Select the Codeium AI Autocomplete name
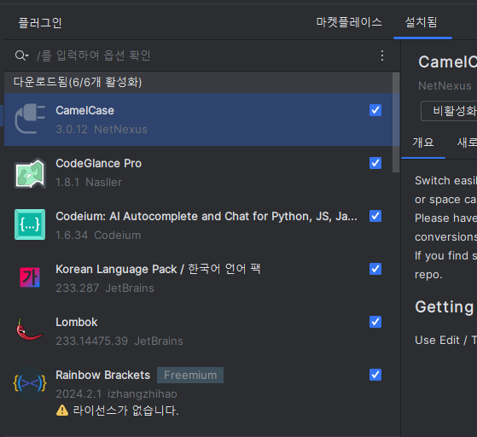The width and height of the screenshot is (477, 437). (x=207, y=217)
